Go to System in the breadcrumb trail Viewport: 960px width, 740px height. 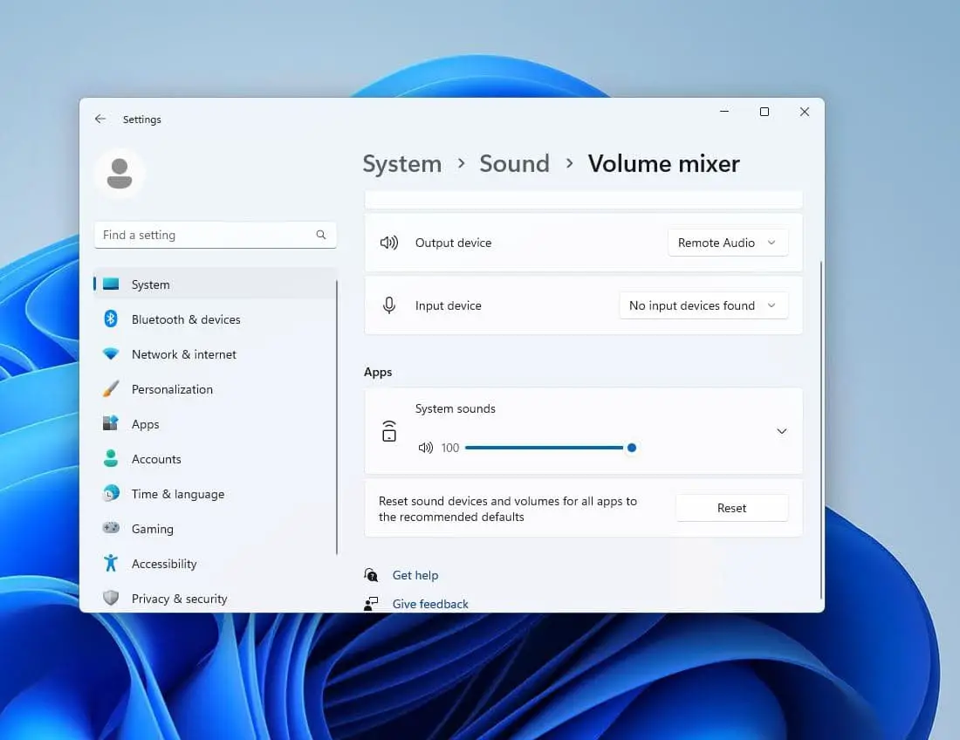click(x=401, y=164)
